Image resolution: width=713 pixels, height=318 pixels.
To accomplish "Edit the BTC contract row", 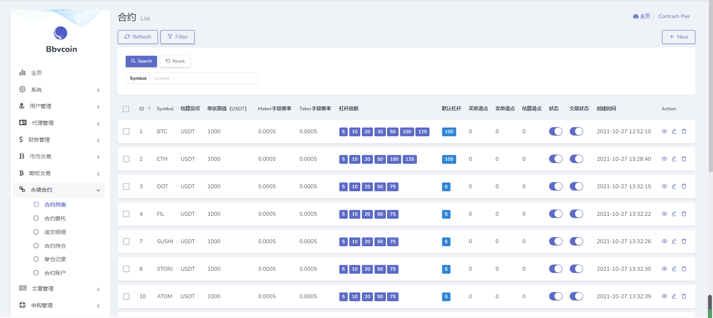I will click(x=674, y=131).
